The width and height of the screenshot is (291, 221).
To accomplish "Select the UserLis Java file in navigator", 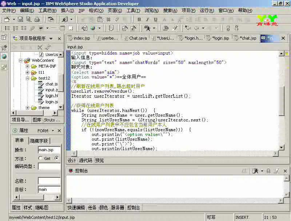I will pos(49,55).
